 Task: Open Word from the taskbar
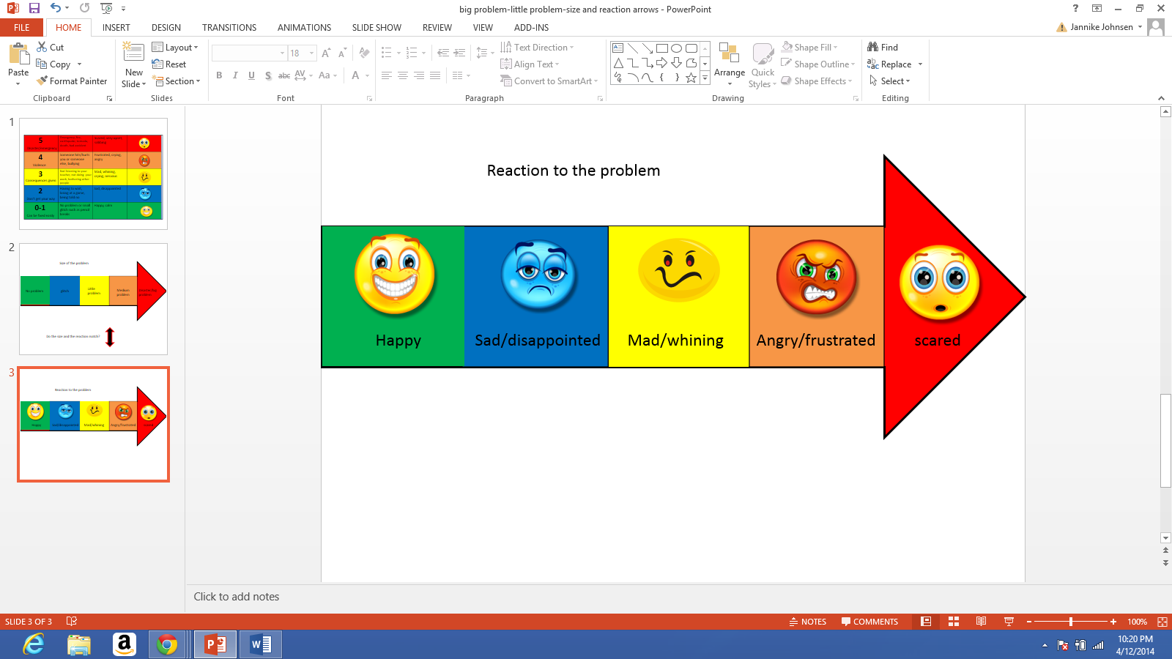tap(261, 644)
